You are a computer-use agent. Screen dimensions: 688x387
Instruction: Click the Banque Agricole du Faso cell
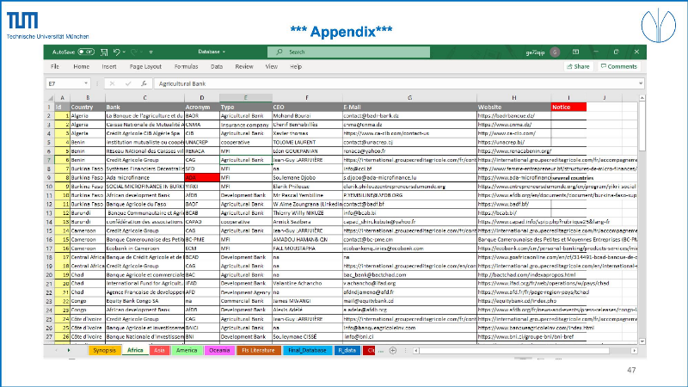coord(144,204)
